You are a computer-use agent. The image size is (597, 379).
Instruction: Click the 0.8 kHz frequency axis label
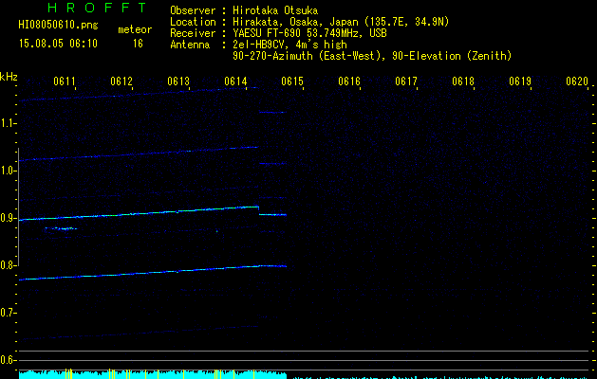(8, 265)
